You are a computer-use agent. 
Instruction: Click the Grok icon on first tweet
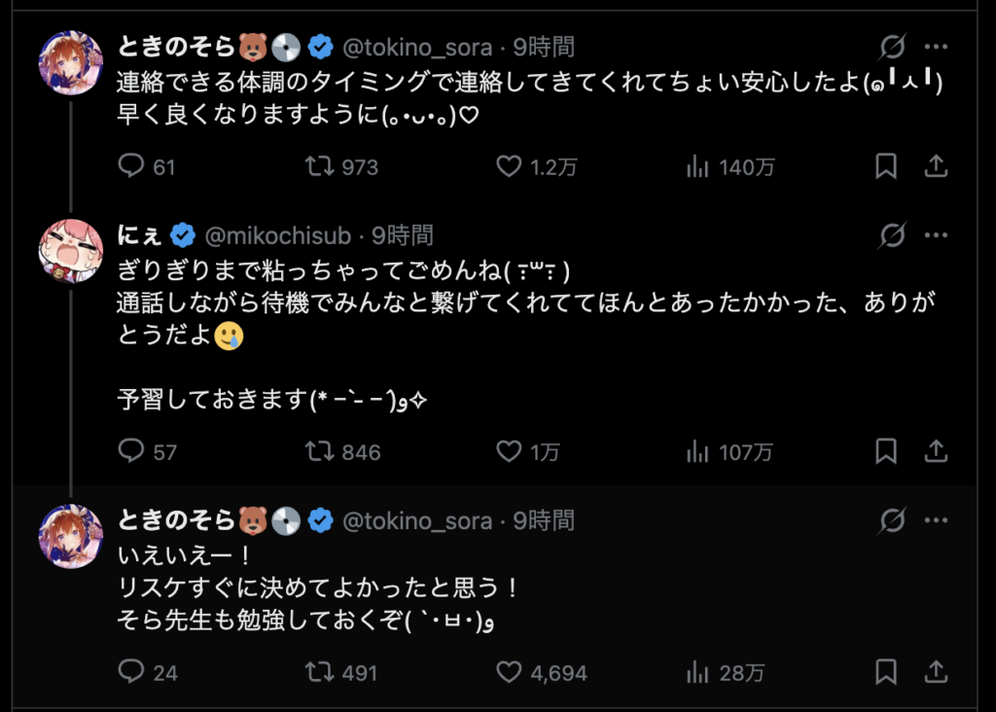892,46
